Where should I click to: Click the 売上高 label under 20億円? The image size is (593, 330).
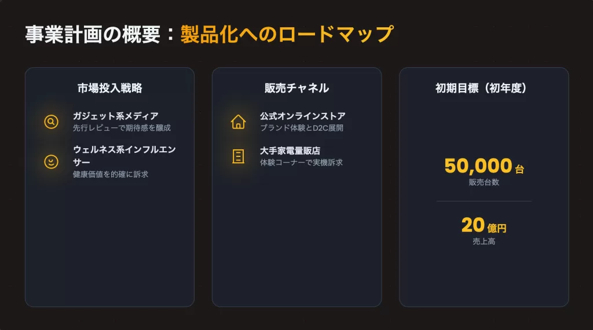(x=484, y=241)
